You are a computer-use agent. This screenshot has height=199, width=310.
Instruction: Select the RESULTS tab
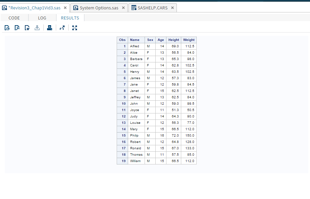[70, 18]
